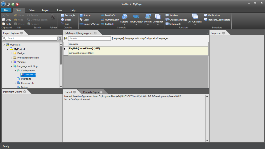Switch to the Project ribbon tab
This screenshot has height=149, width=265.
pyautogui.click(x=46, y=10)
